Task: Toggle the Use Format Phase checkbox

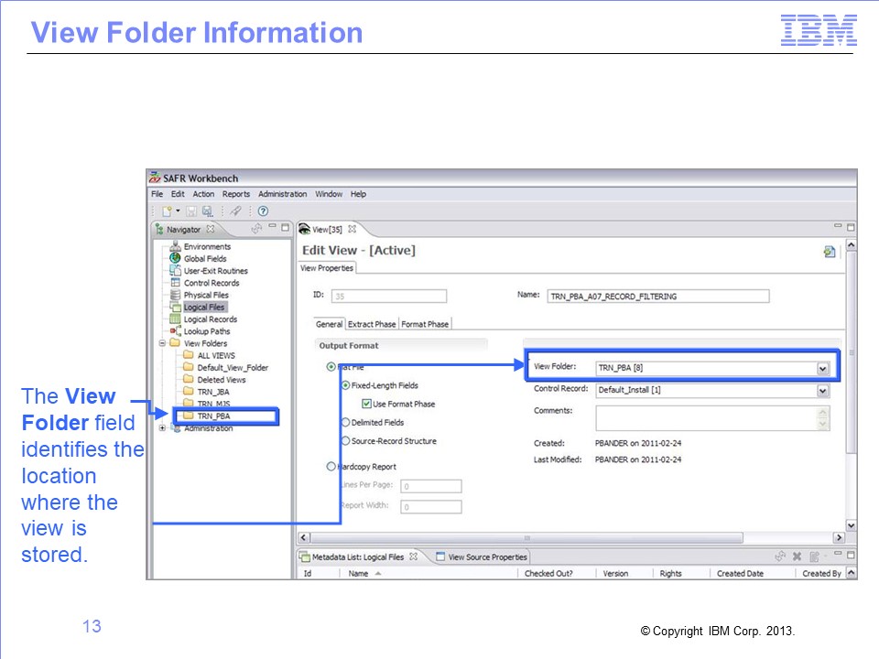Action: pyautogui.click(x=366, y=404)
